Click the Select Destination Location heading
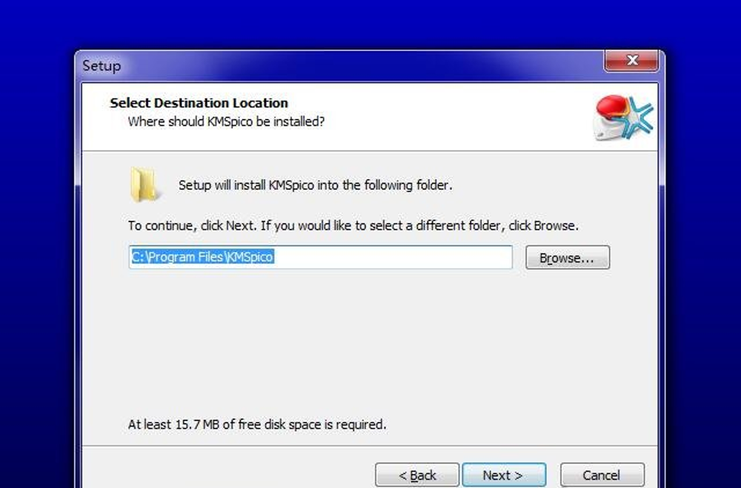 [x=199, y=102]
